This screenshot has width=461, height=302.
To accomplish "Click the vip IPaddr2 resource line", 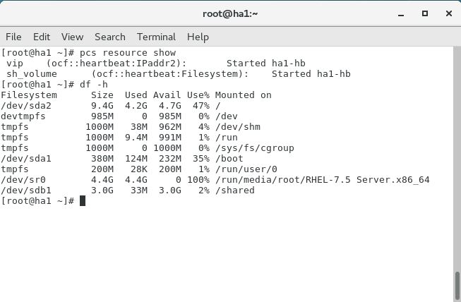I will coord(156,64).
